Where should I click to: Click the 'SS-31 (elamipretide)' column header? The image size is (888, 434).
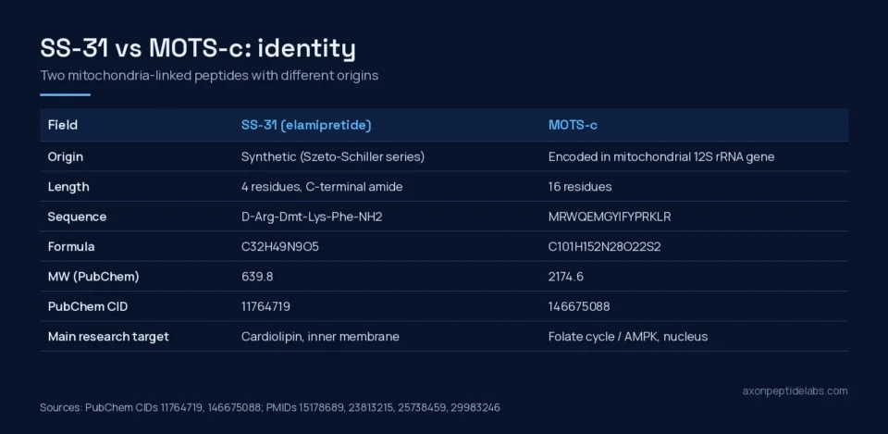pos(306,125)
